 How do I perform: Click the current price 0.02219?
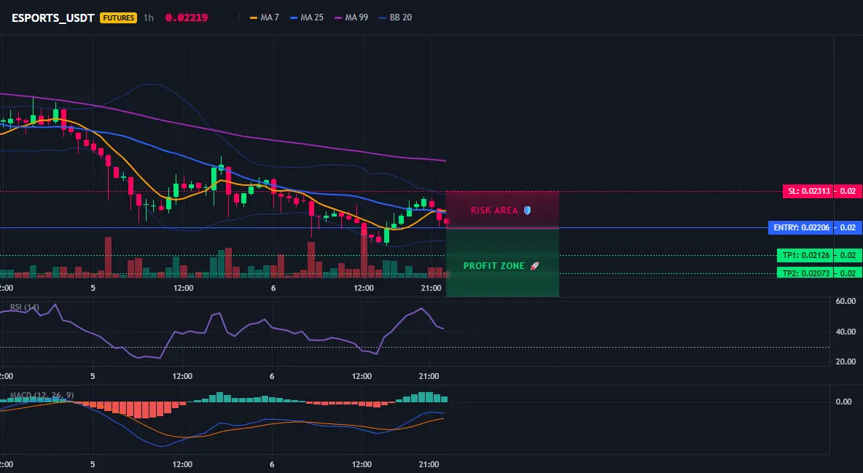(x=187, y=17)
